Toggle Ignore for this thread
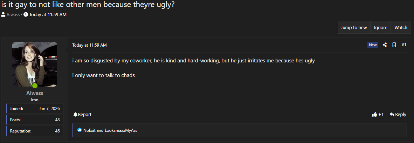 tap(380, 28)
